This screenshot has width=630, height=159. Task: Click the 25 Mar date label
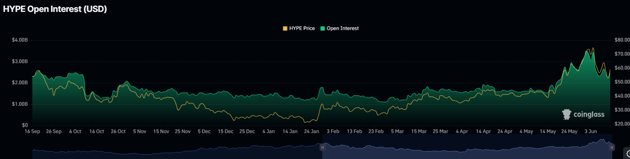tap(440, 131)
